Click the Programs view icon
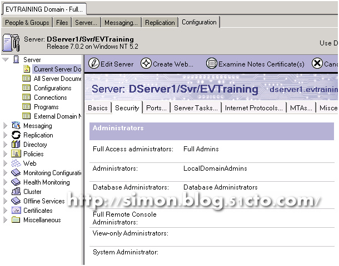339x266 pixels. coord(26,106)
